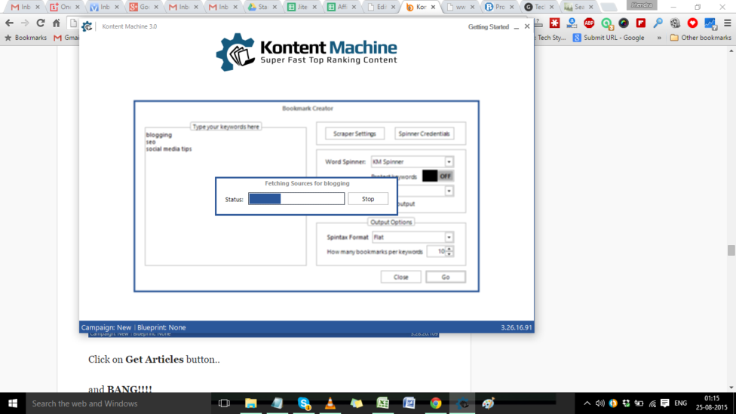Click the Search the web and Windows box
The width and height of the screenshot is (736, 414).
tap(118, 403)
